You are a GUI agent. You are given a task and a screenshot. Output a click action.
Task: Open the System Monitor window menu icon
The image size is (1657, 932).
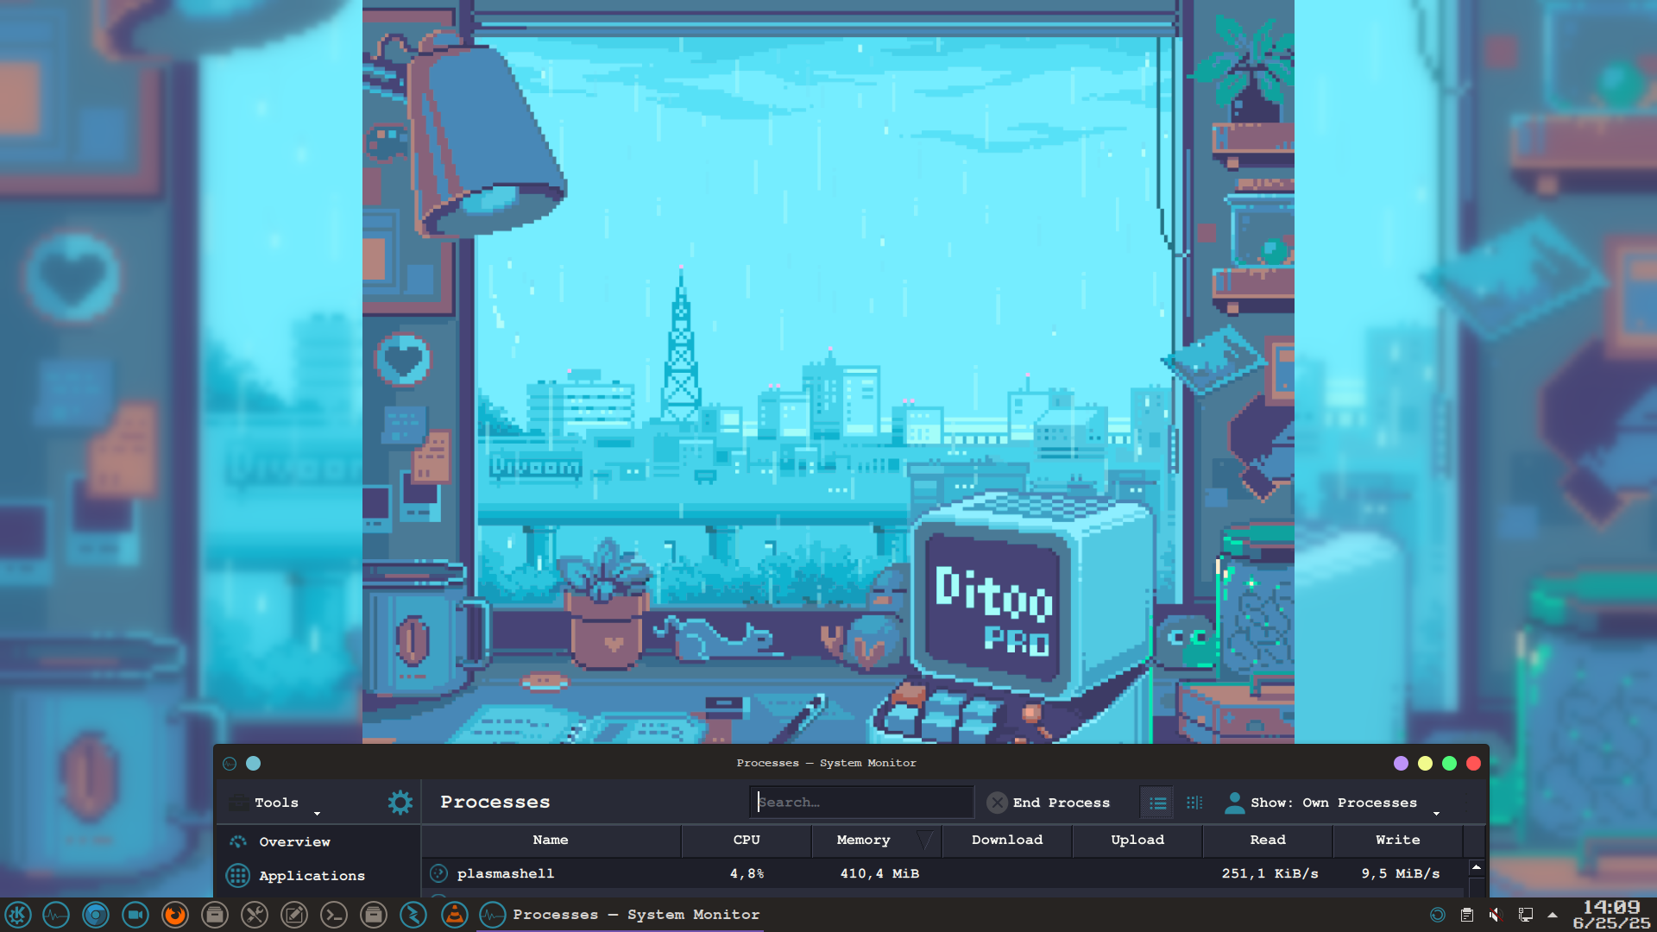coord(230,764)
